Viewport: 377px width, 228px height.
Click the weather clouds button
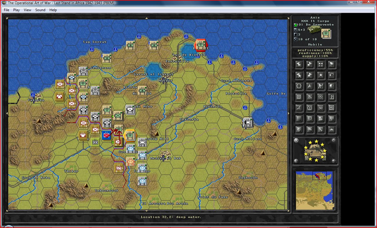click(x=321, y=119)
